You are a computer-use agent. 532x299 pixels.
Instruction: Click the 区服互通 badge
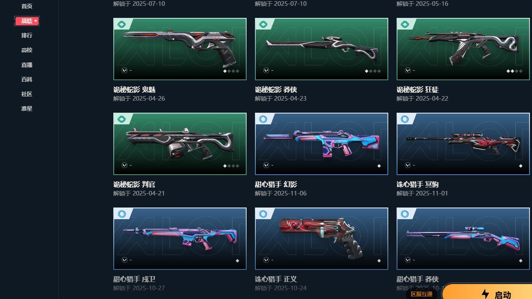point(422,294)
